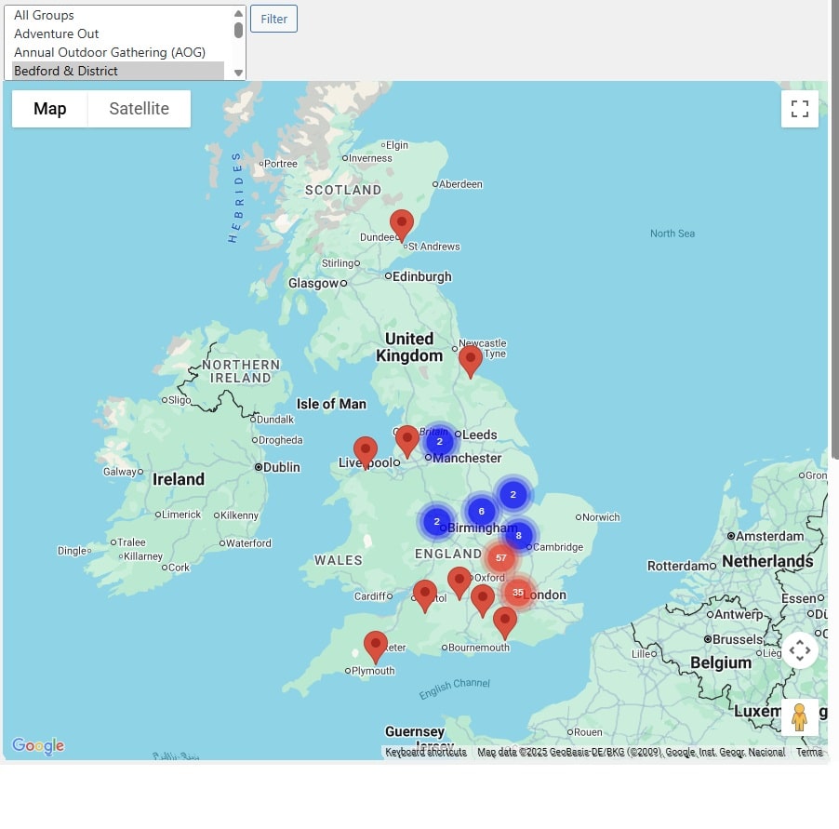
Task: Click the Street View pegman icon
Action: 799,717
